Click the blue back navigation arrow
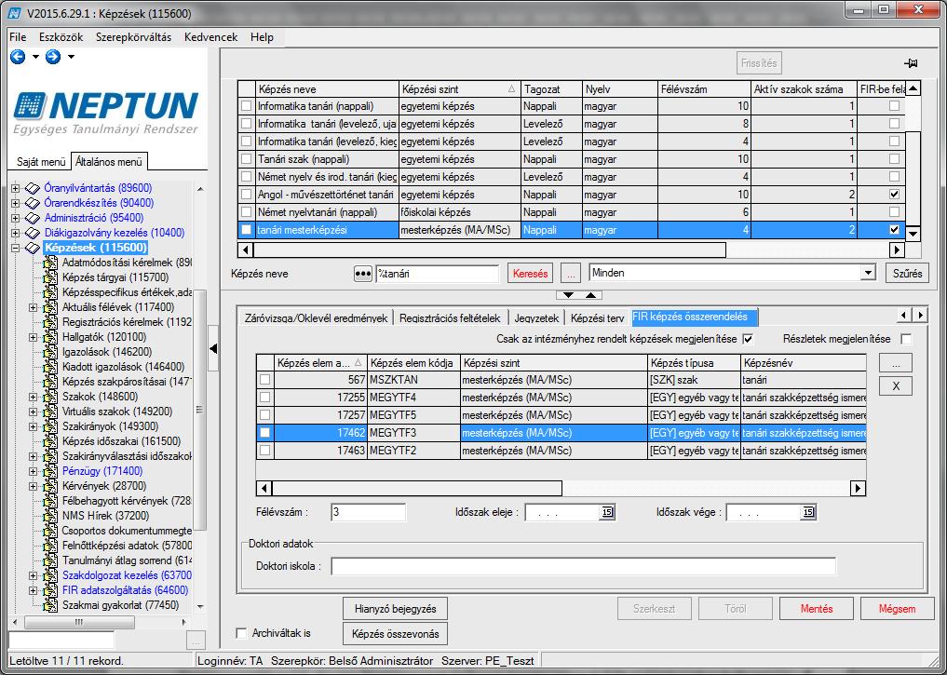The width and height of the screenshot is (947, 675). [18, 57]
